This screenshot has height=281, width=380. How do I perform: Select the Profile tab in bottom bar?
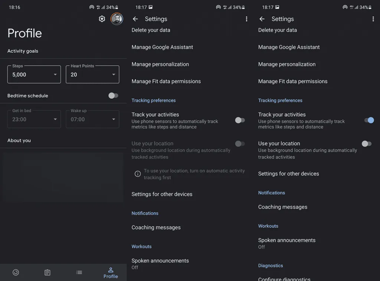(111, 273)
